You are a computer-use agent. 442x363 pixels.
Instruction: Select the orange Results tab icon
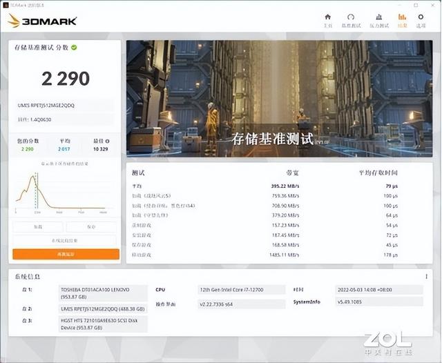402,17
